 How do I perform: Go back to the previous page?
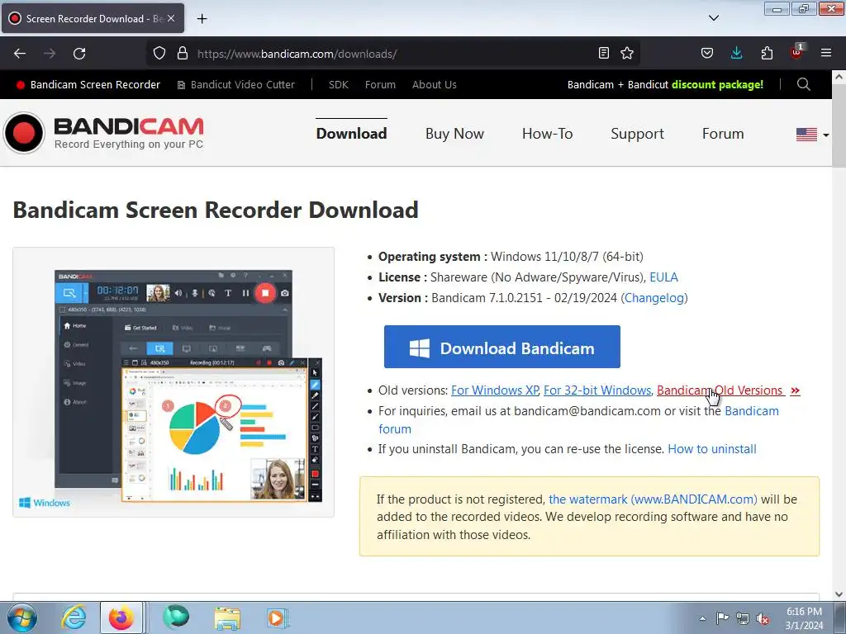(x=20, y=54)
